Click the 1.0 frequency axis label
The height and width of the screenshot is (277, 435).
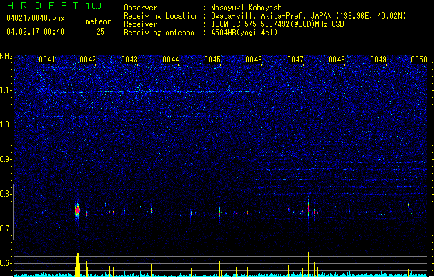[6, 125]
